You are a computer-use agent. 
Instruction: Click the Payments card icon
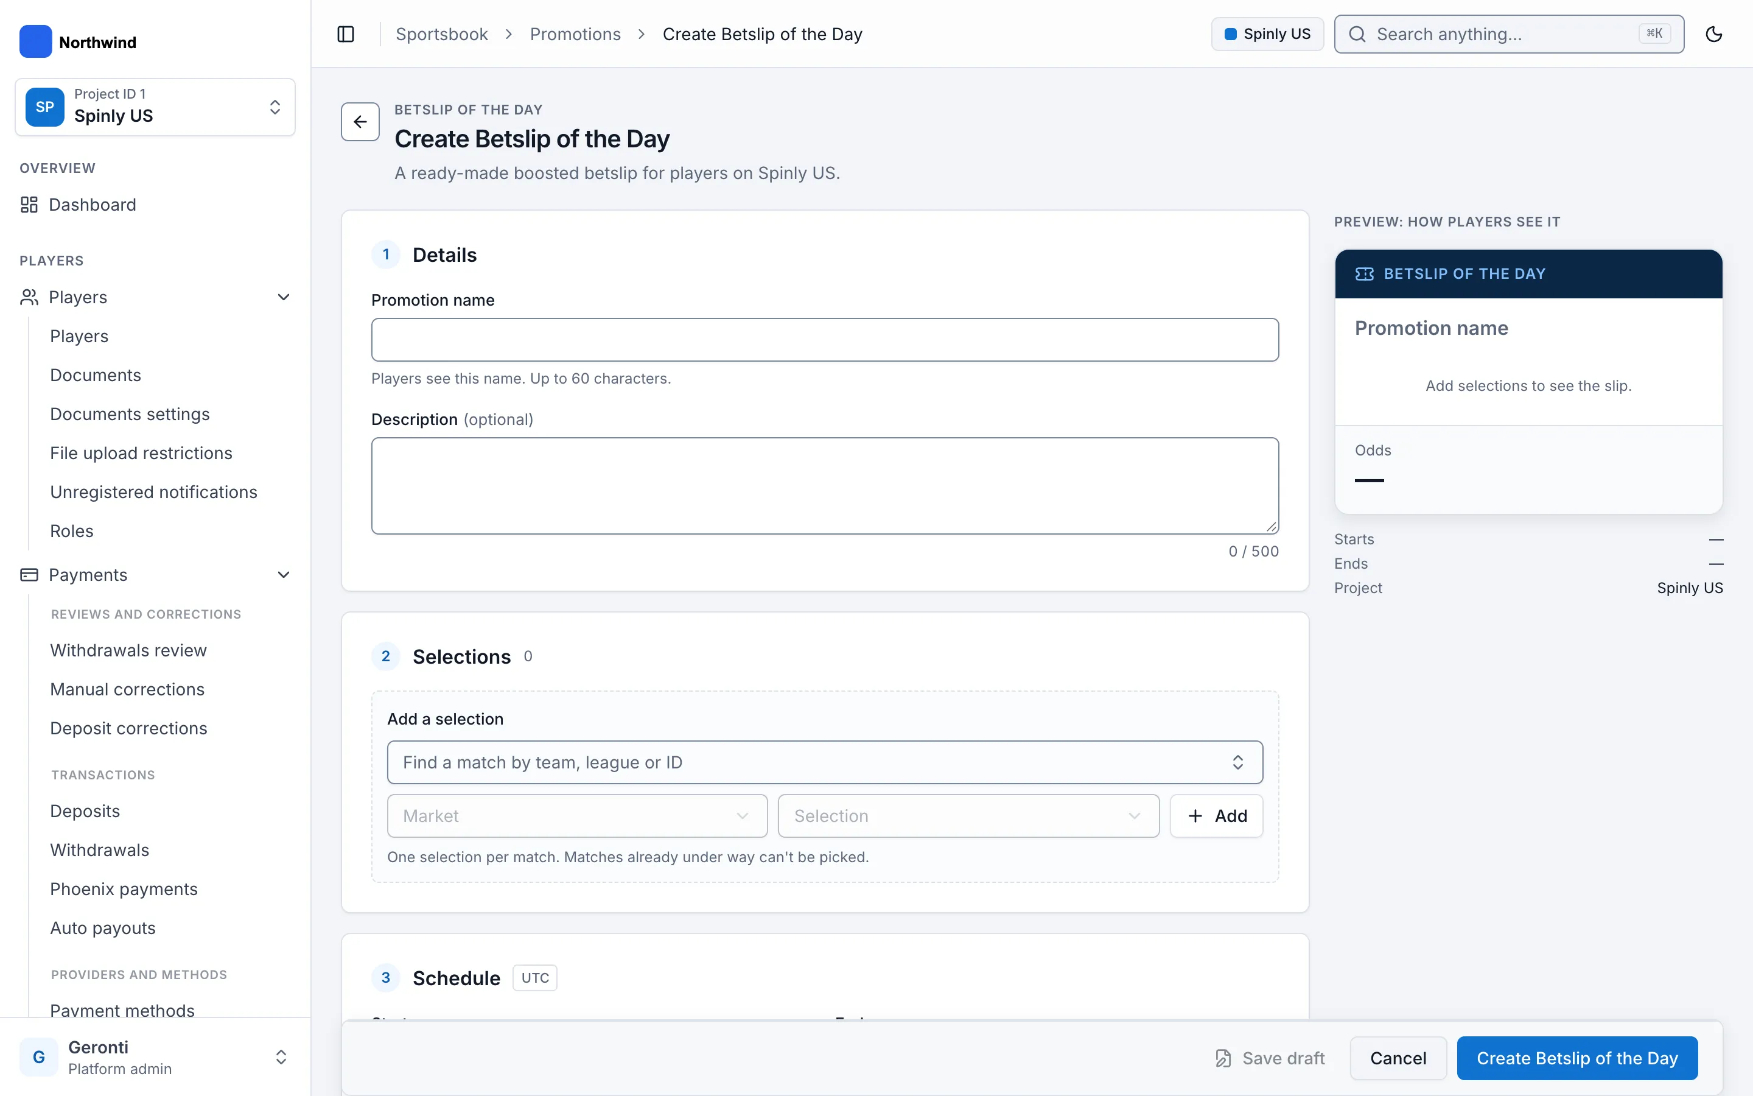point(29,575)
